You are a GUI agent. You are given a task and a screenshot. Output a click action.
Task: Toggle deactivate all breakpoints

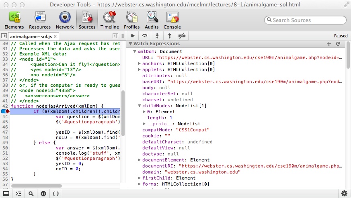point(182,36)
